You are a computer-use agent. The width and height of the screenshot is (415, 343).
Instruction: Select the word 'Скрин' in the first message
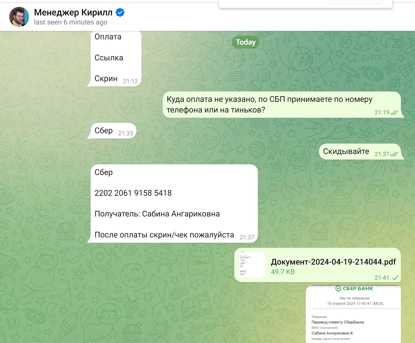pyautogui.click(x=106, y=78)
